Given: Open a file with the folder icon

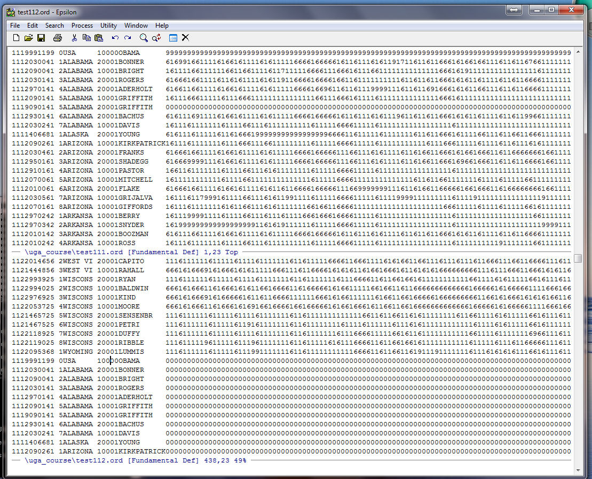Looking at the screenshot, I should pyautogui.click(x=29, y=38).
